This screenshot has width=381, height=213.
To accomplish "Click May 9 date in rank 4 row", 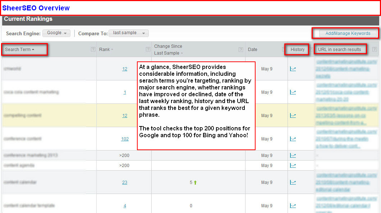I will click(267, 206).
